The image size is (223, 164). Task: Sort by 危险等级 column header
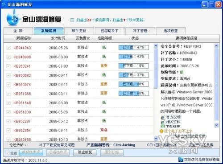coord(105,38)
